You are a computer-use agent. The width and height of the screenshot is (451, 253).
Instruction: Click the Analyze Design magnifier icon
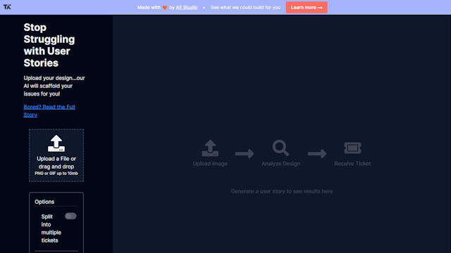click(x=280, y=148)
